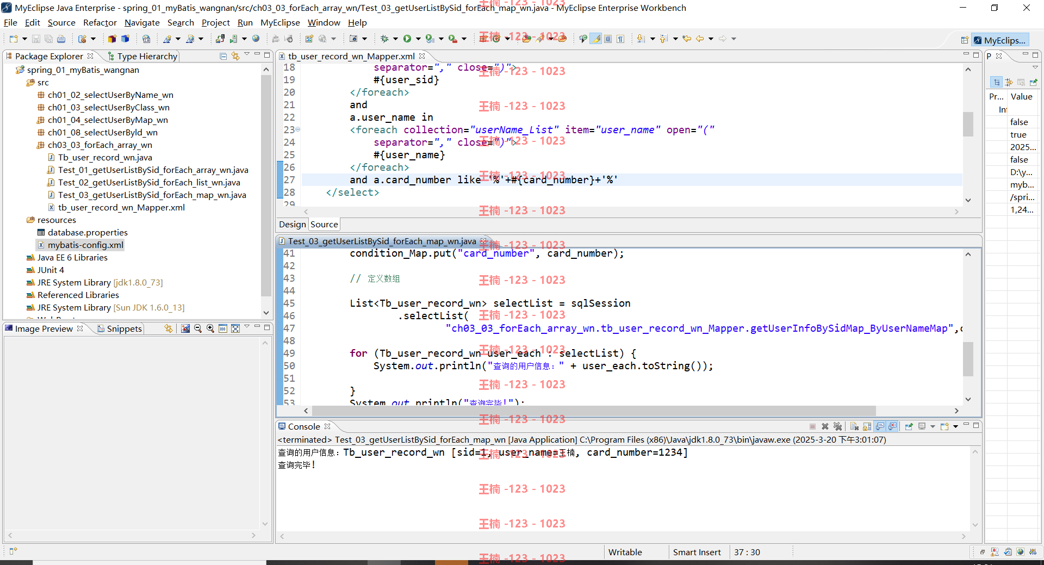The image size is (1044, 565).
Task: Click the Categories icon in Properties panel
Action: [996, 82]
